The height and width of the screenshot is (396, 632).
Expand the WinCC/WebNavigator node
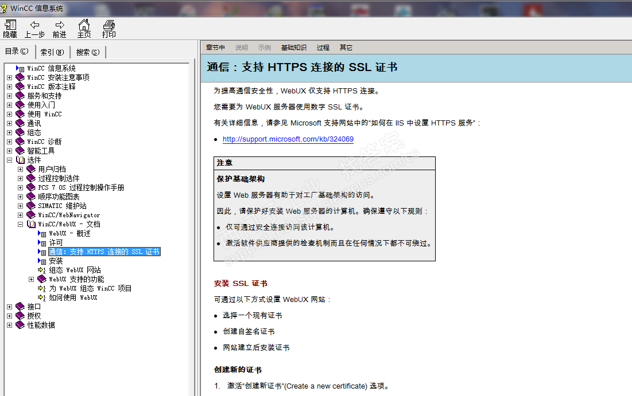[21, 215]
